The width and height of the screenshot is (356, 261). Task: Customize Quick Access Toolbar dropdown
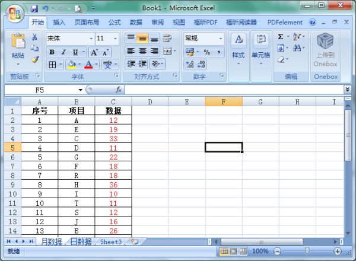(93, 9)
